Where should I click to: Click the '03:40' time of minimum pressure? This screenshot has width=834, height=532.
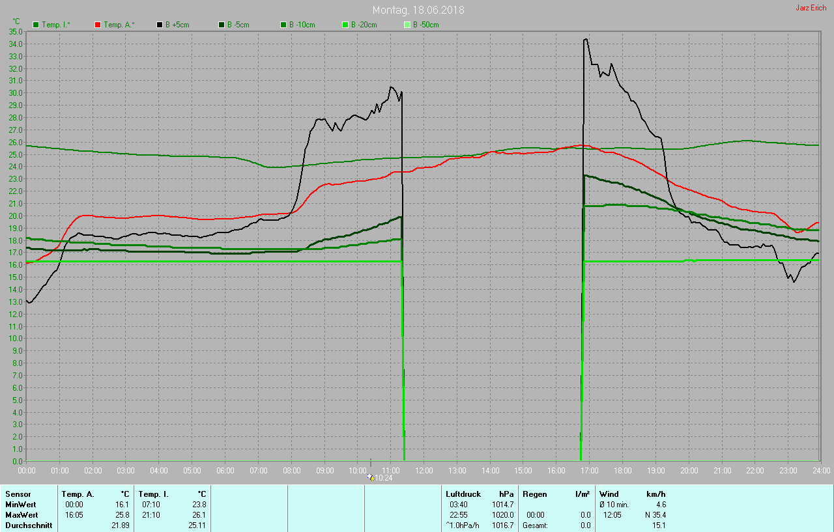[x=459, y=505]
